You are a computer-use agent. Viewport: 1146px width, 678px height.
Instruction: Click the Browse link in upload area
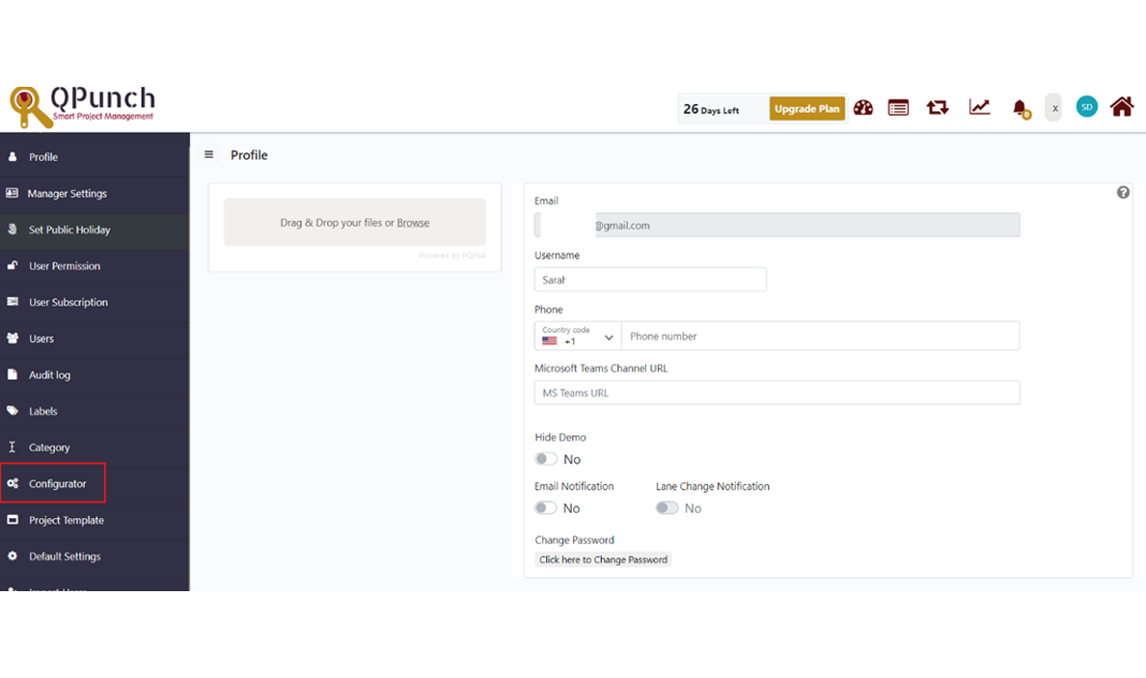(413, 223)
